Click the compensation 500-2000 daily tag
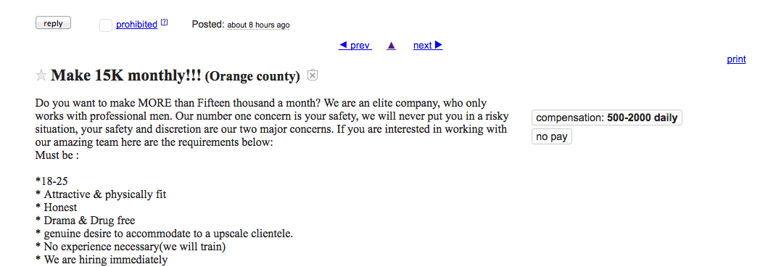 pyautogui.click(x=607, y=118)
